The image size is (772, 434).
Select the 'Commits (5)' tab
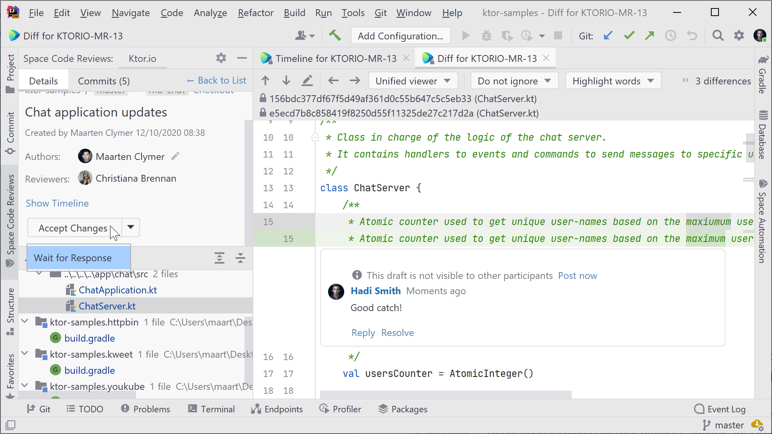[103, 80]
